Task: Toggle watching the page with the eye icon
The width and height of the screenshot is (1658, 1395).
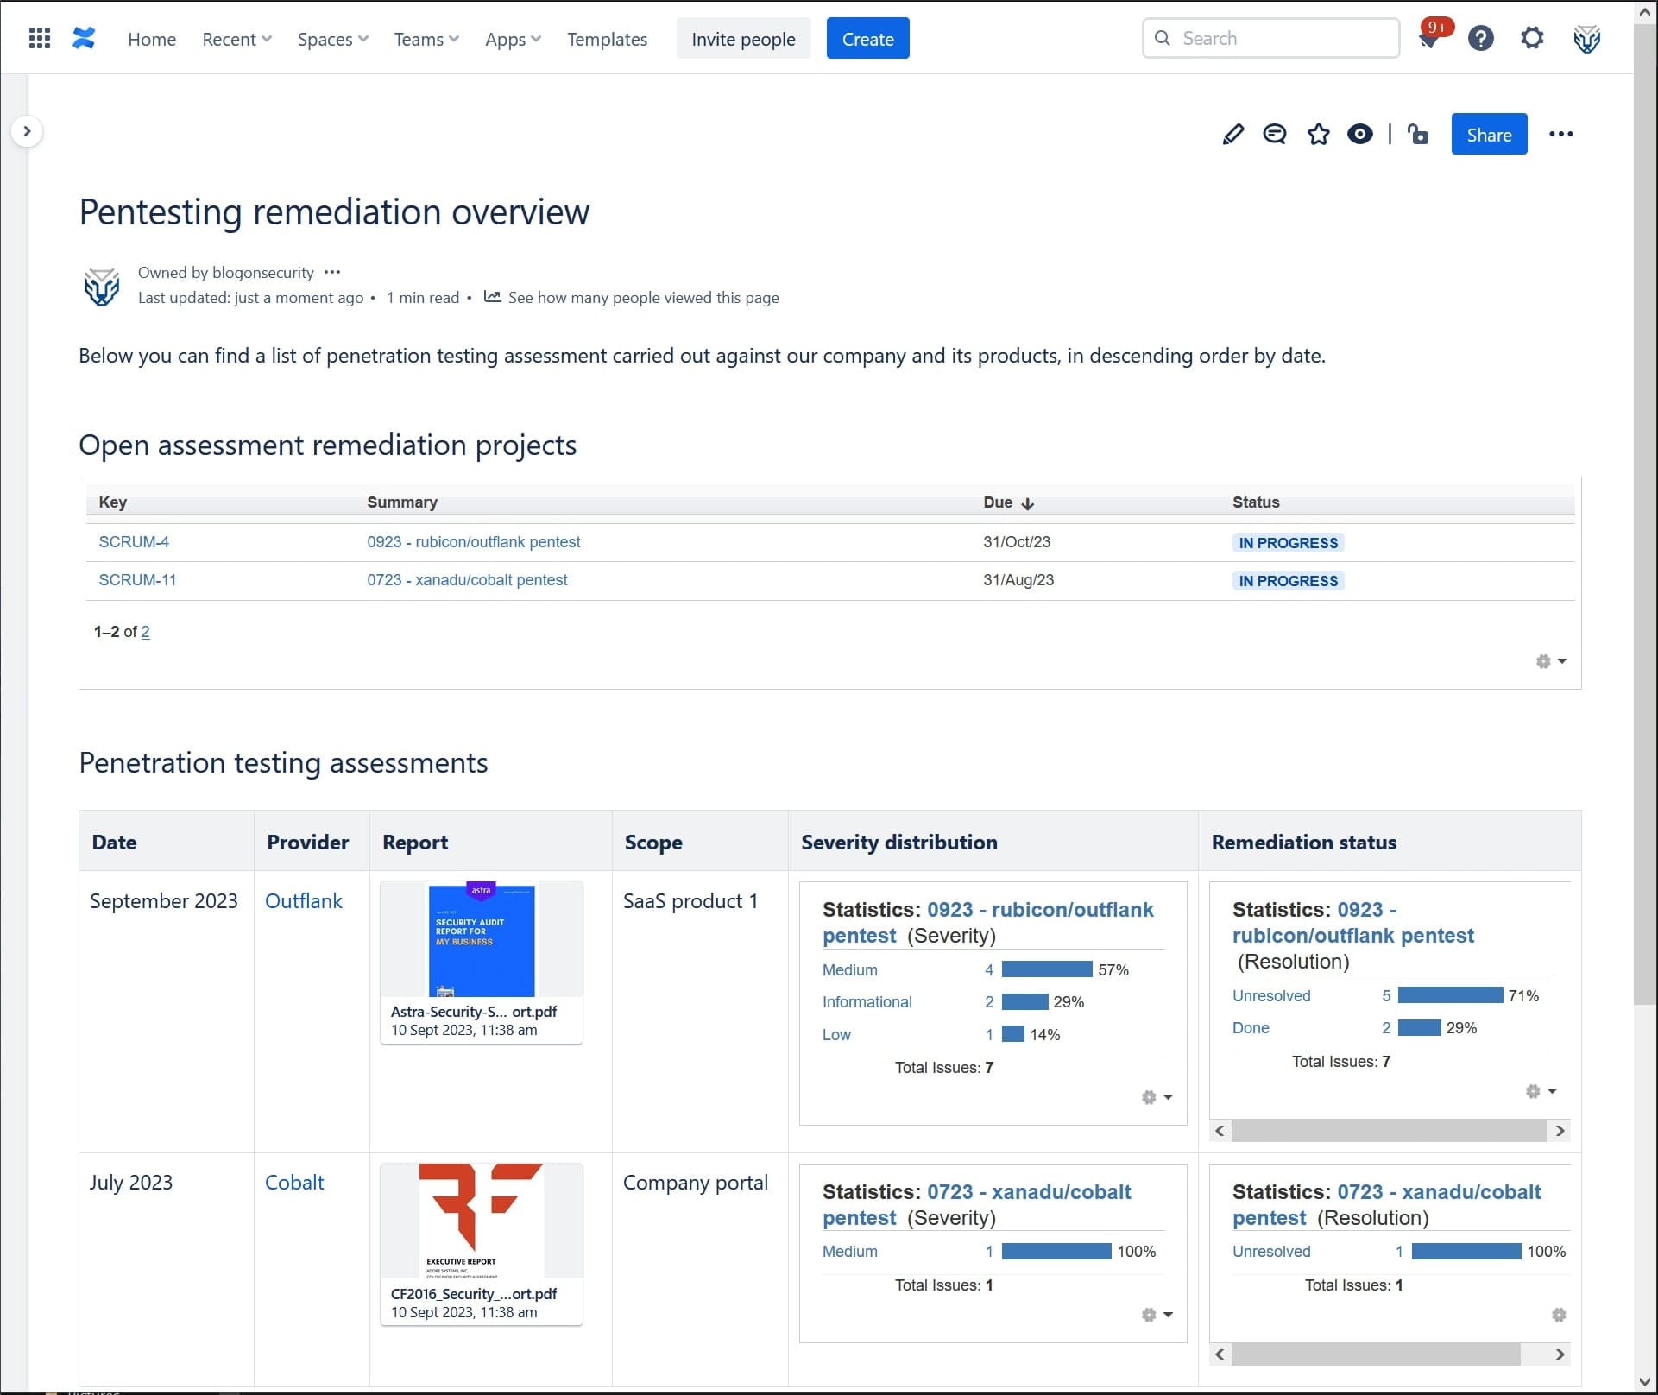Action: [x=1360, y=134]
